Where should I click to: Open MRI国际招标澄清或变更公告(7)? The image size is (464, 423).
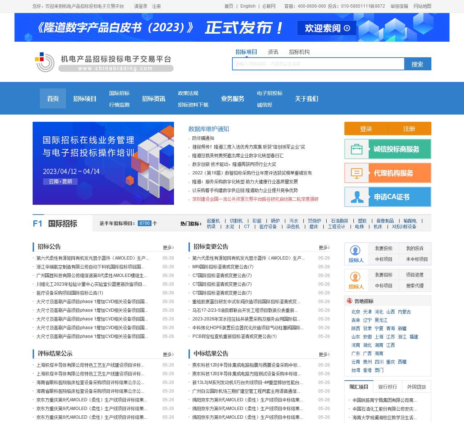(223, 267)
